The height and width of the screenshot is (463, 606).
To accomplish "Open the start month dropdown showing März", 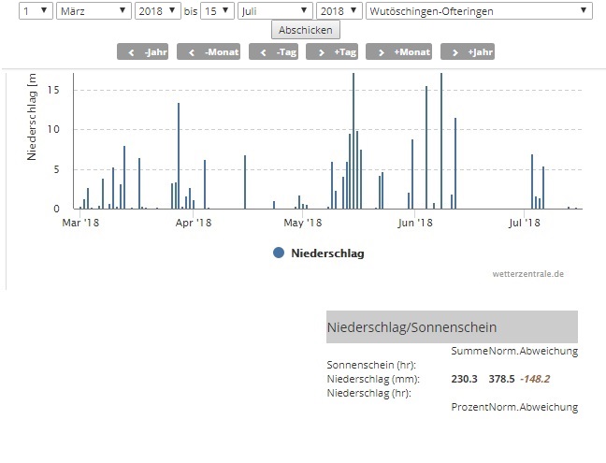I will click(94, 10).
